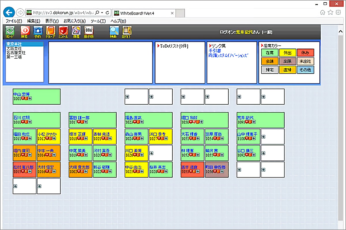Screen dimensions: 346x230
Task: Click the magnifying glass search icon
Action: coord(114,31)
